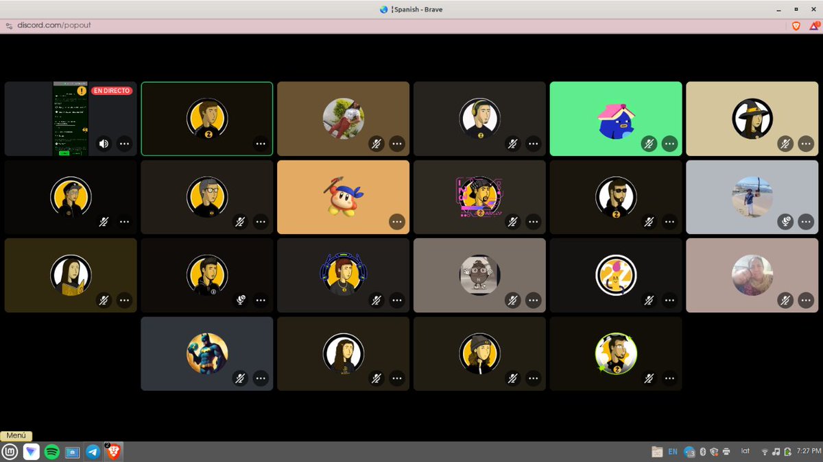
Task: Open the live stream preview thumbnail
Action: click(71, 119)
